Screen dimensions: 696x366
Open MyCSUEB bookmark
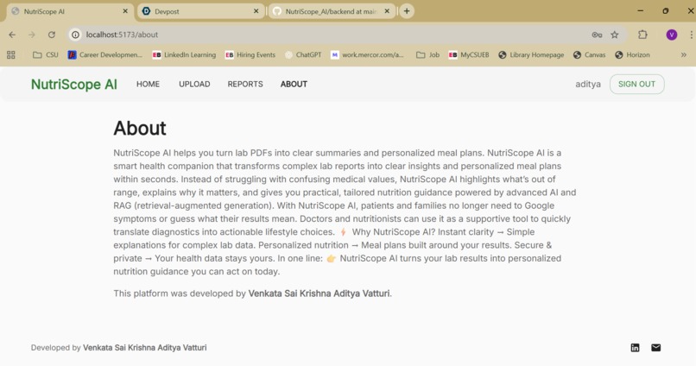click(x=469, y=55)
